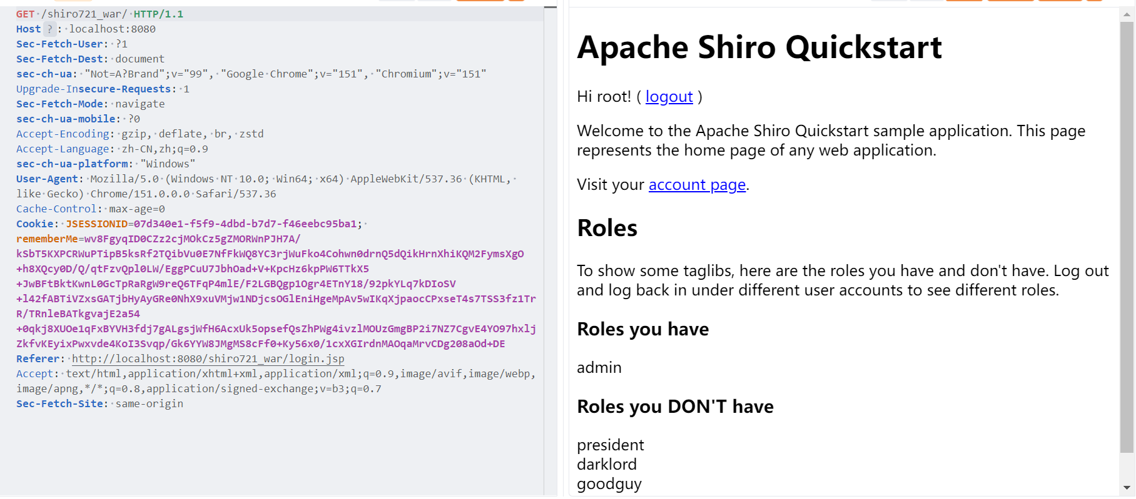This screenshot has width=1136, height=499.
Task: Click the JSESSIONID cookie name
Action: point(97,224)
